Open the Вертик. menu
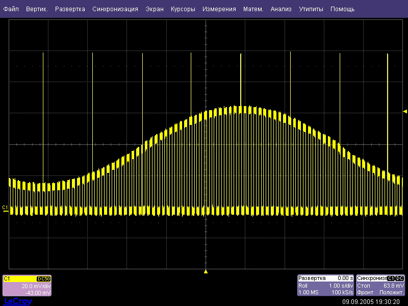This screenshot has height=306, width=408. click(37, 9)
